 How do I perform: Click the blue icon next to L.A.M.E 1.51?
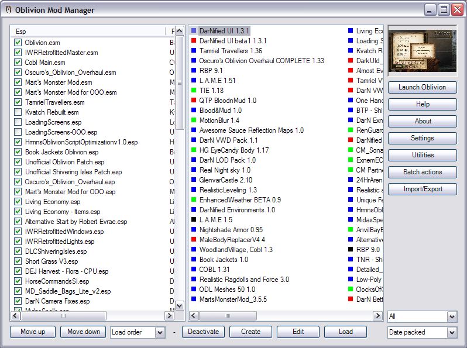(x=194, y=80)
